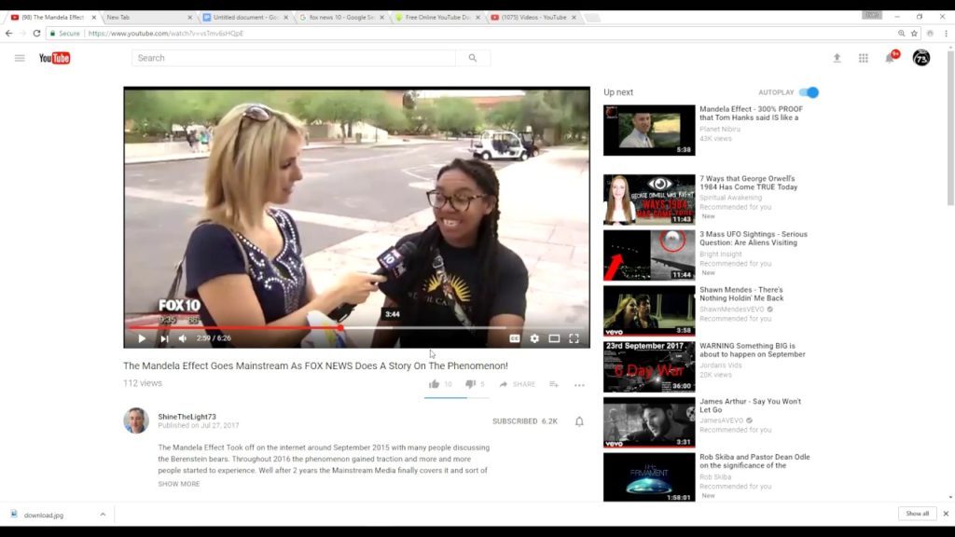Open Shawn Mendes video thumbnail
Screen dimensions: 955x537
pyautogui.click(x=649, y=311)
